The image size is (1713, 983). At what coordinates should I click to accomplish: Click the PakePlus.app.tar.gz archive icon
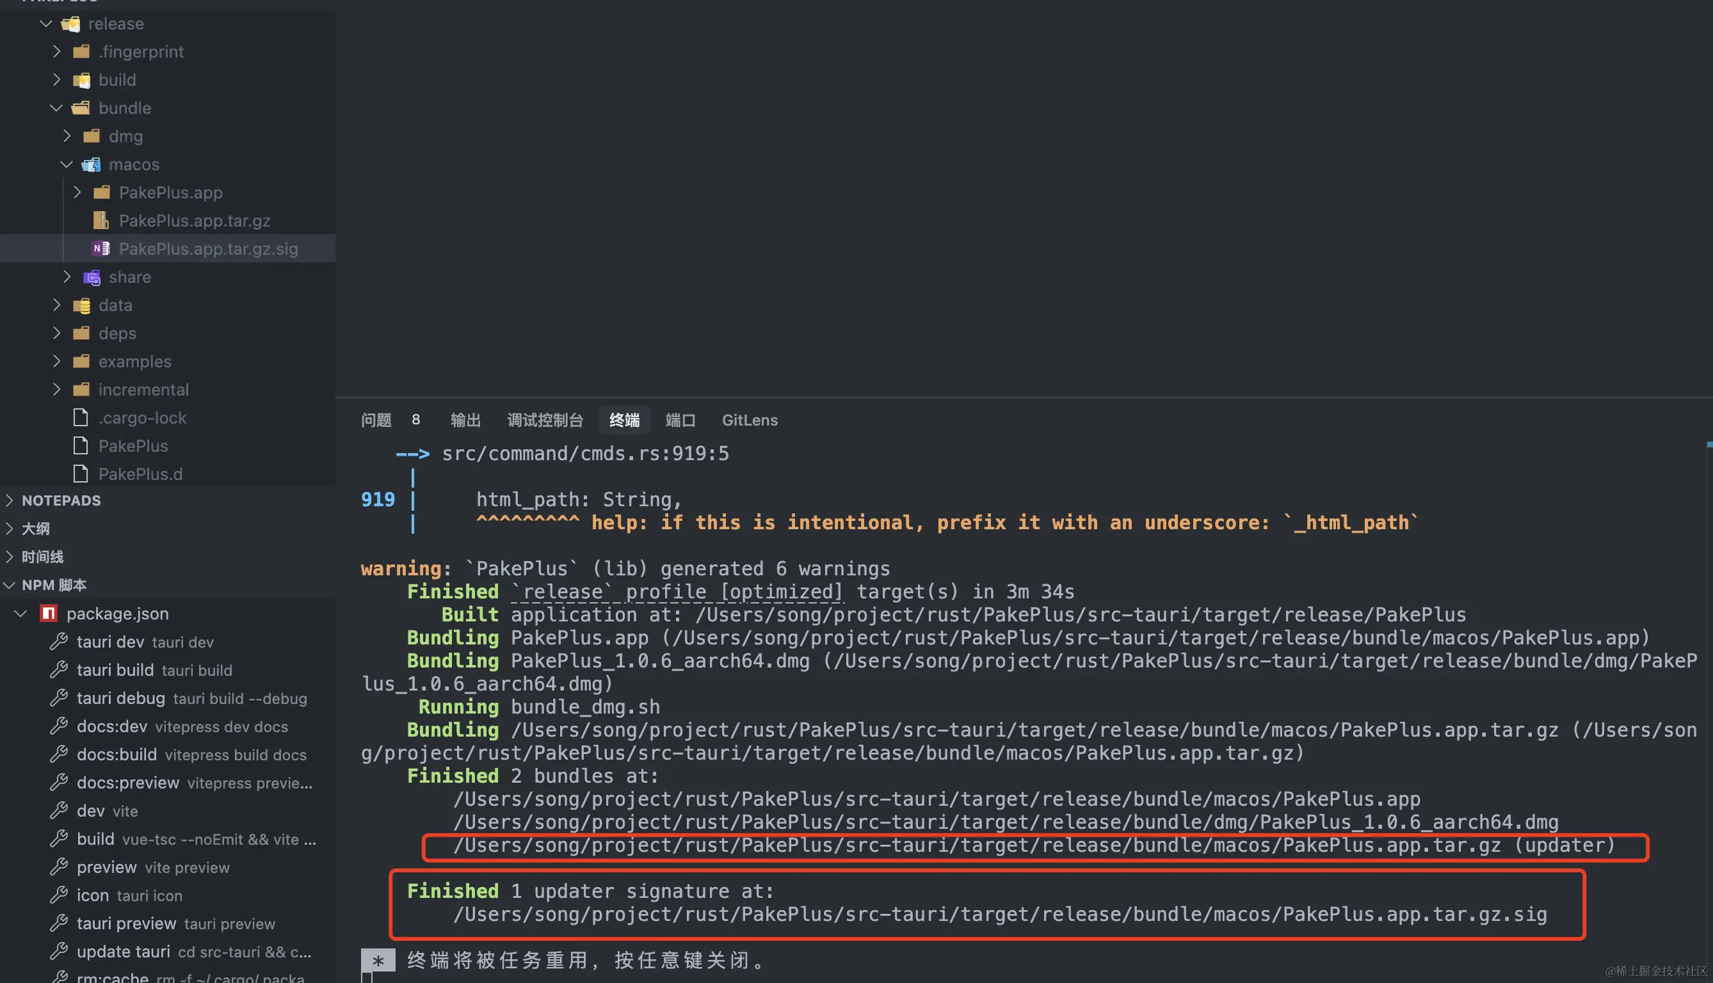(101, 220)
